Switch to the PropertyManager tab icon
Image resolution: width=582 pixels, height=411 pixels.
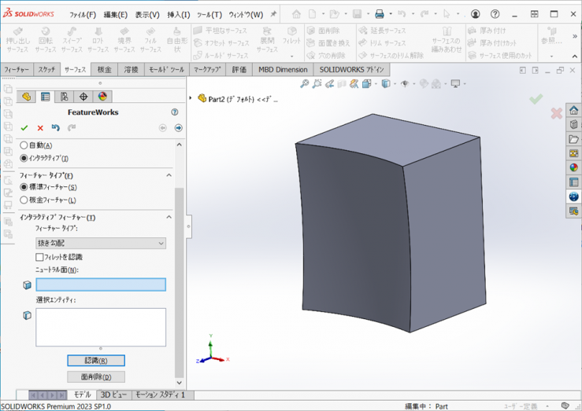point(45,97)
